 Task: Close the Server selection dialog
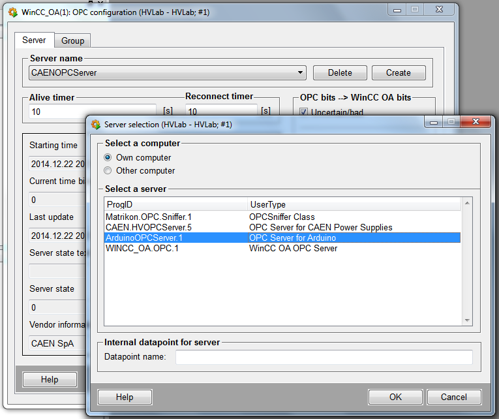[476, 121]
